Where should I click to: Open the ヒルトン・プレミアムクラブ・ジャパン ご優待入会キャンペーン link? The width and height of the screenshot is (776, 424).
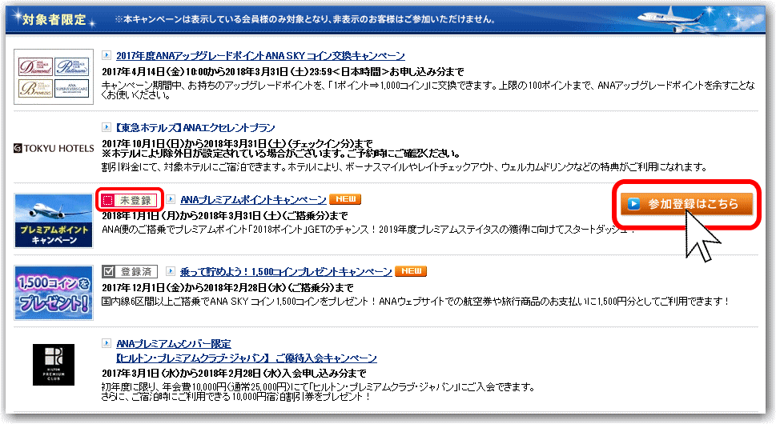[246, 358]
